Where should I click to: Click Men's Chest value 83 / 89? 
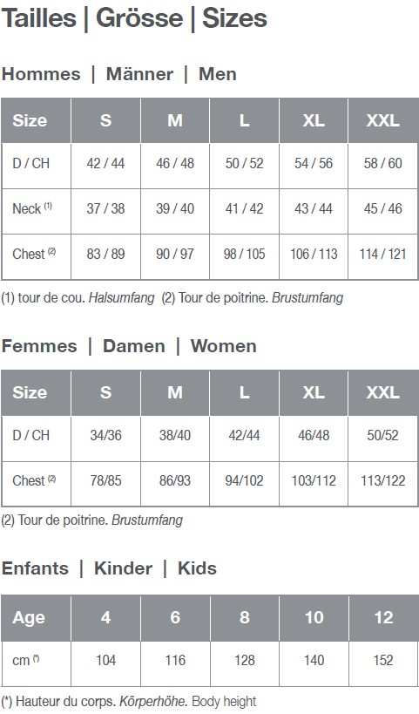coord(105,254)
